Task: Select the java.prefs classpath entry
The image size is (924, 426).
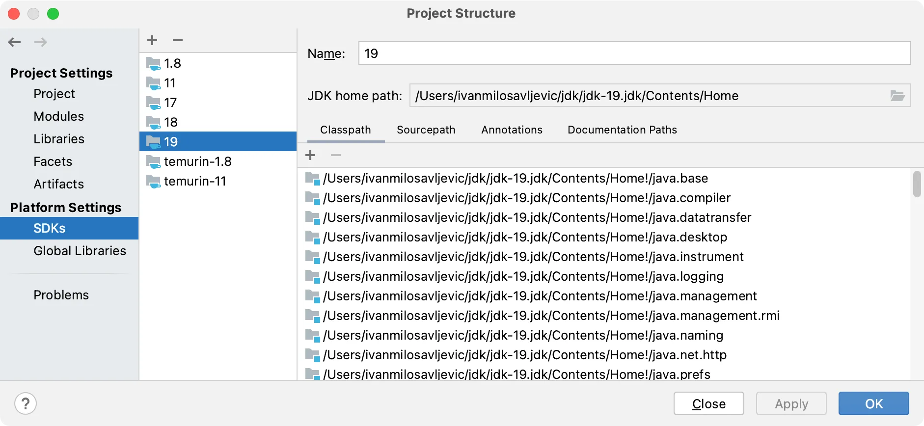Action: coord(604,373)
